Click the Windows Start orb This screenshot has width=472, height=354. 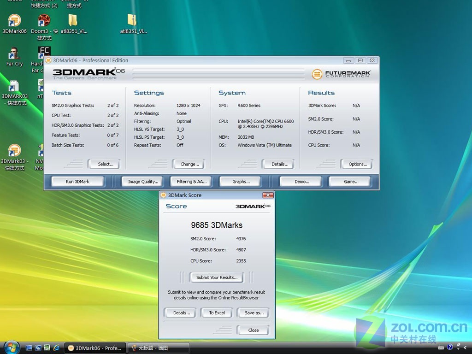[x=11, y=347]
